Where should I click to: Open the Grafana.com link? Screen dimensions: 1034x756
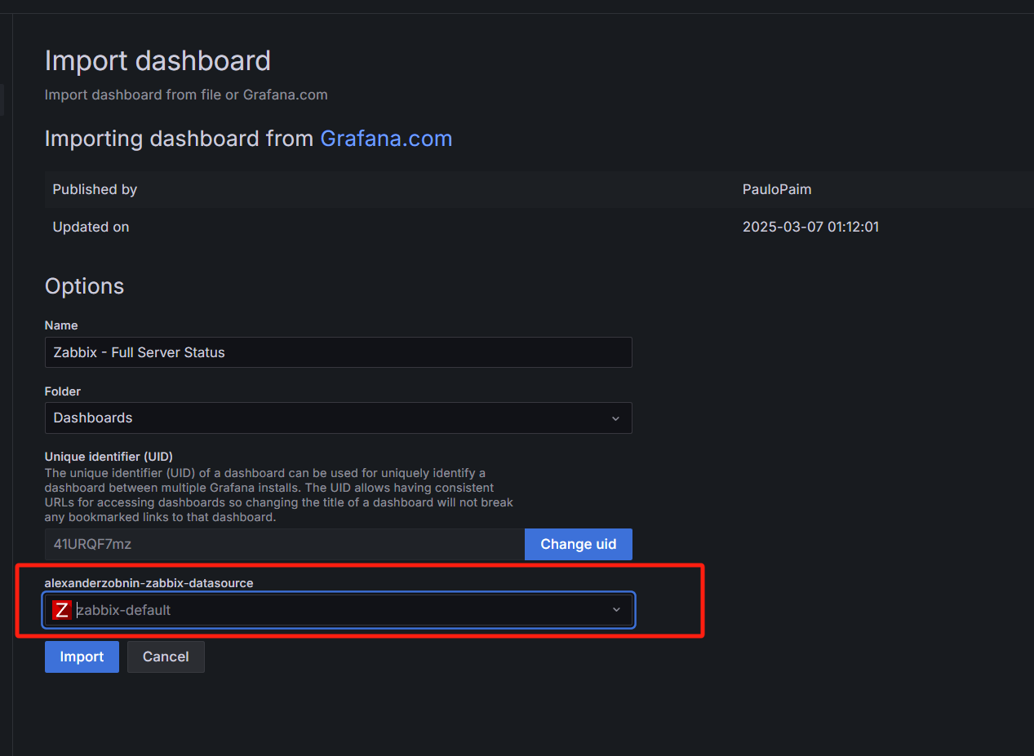click(386, 139)
